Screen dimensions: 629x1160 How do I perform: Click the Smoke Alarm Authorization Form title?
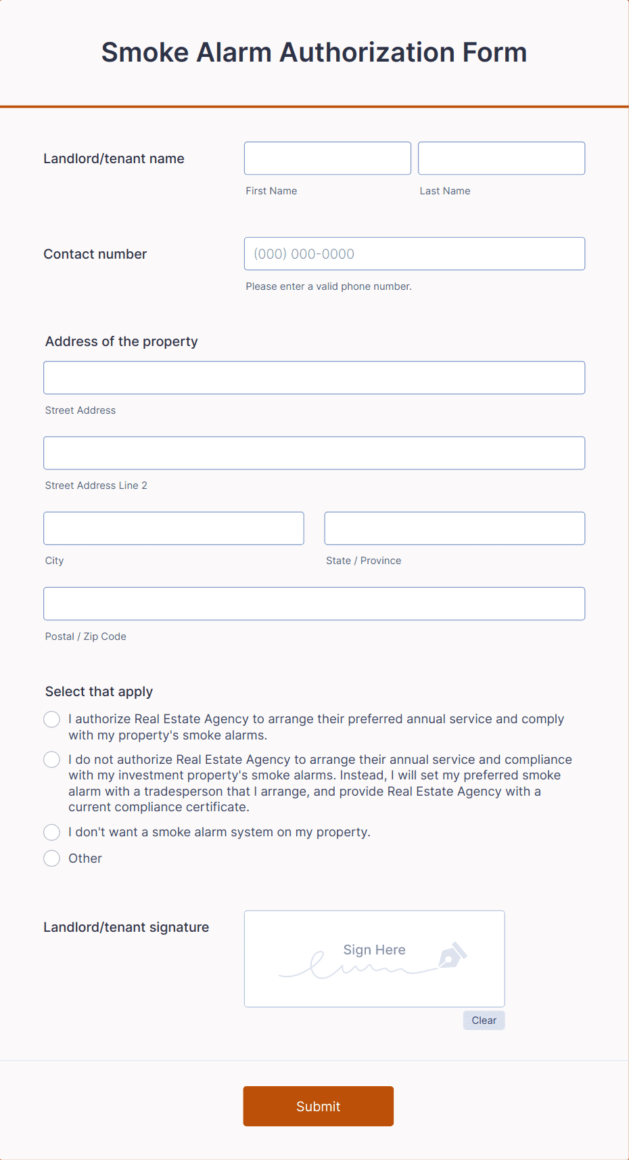[x=314, y=51]
